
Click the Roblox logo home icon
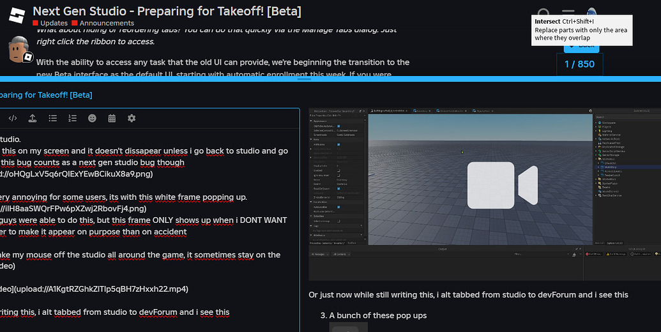pyautogui.click(x=17, y=15)
